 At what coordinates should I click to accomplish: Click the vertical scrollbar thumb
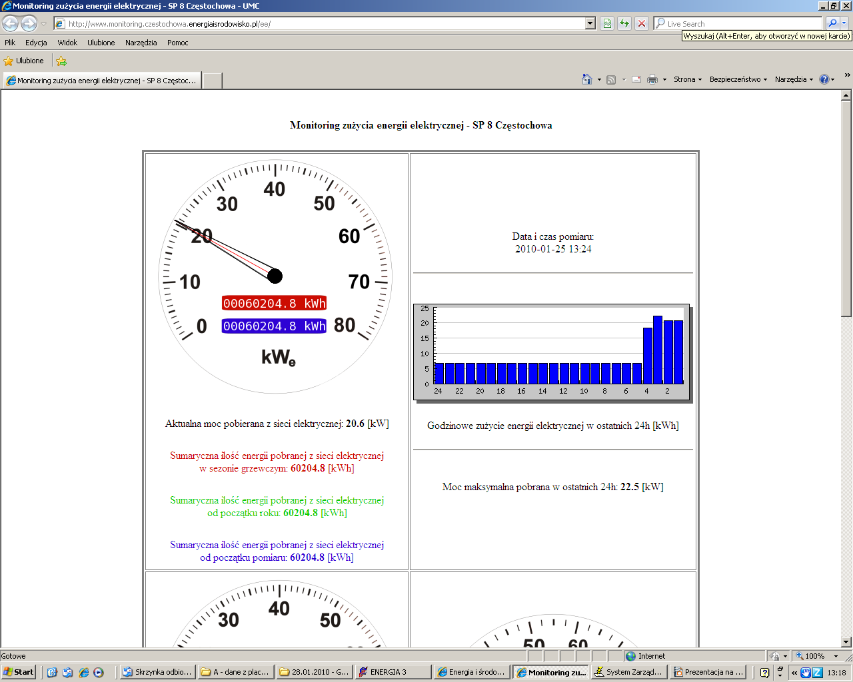[846, 208]
